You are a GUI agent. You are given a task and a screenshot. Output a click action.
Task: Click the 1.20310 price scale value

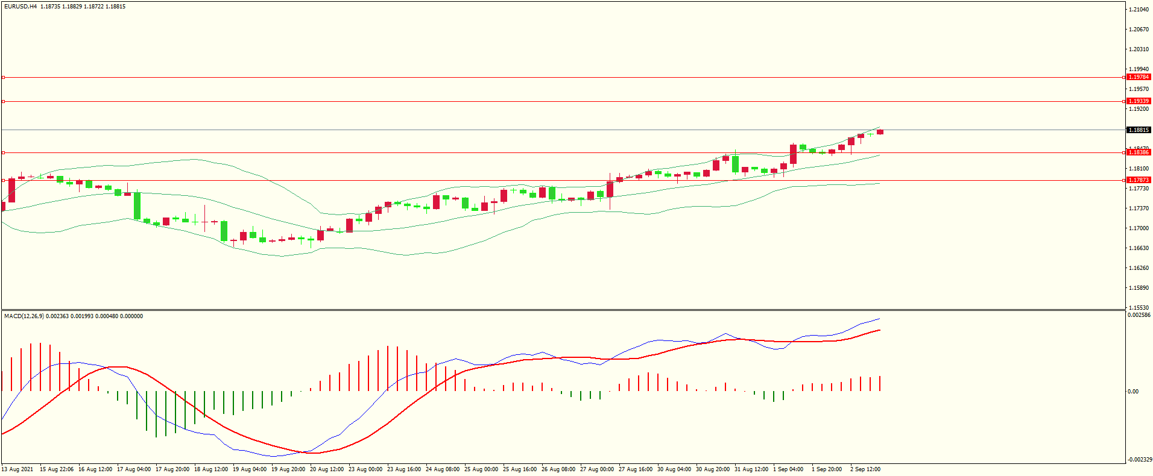coord(1139,49)
